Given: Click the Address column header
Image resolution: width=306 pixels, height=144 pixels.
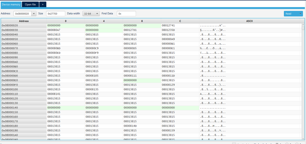Looking at the screenshot, I should [x=24, y=21].
